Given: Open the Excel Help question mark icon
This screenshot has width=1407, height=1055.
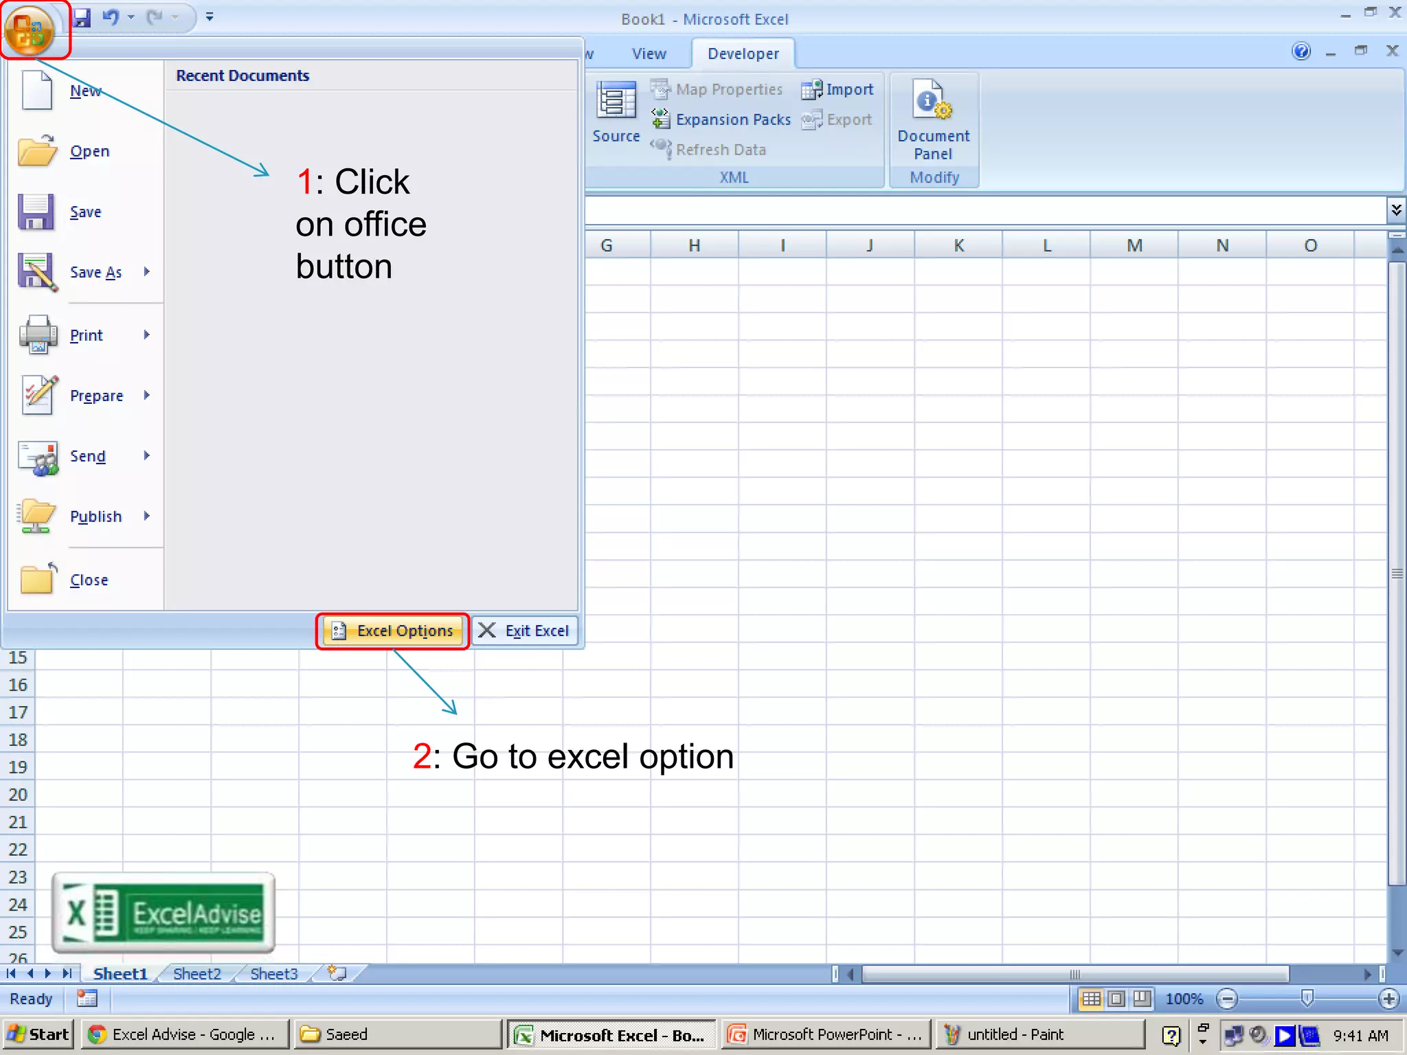Looking at the screenshot, I should click(x=1301, y=52).
